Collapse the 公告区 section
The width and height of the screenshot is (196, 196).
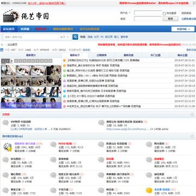click(x=192, y=114)
